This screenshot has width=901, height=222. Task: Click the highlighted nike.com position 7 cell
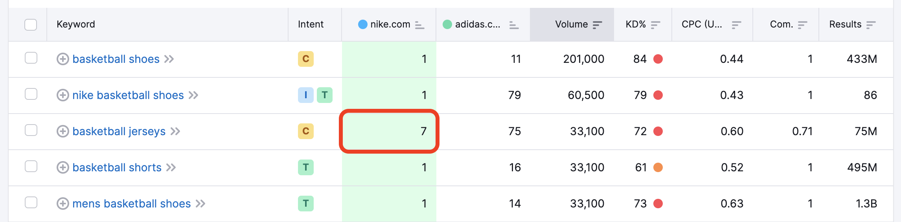point(389,131)
